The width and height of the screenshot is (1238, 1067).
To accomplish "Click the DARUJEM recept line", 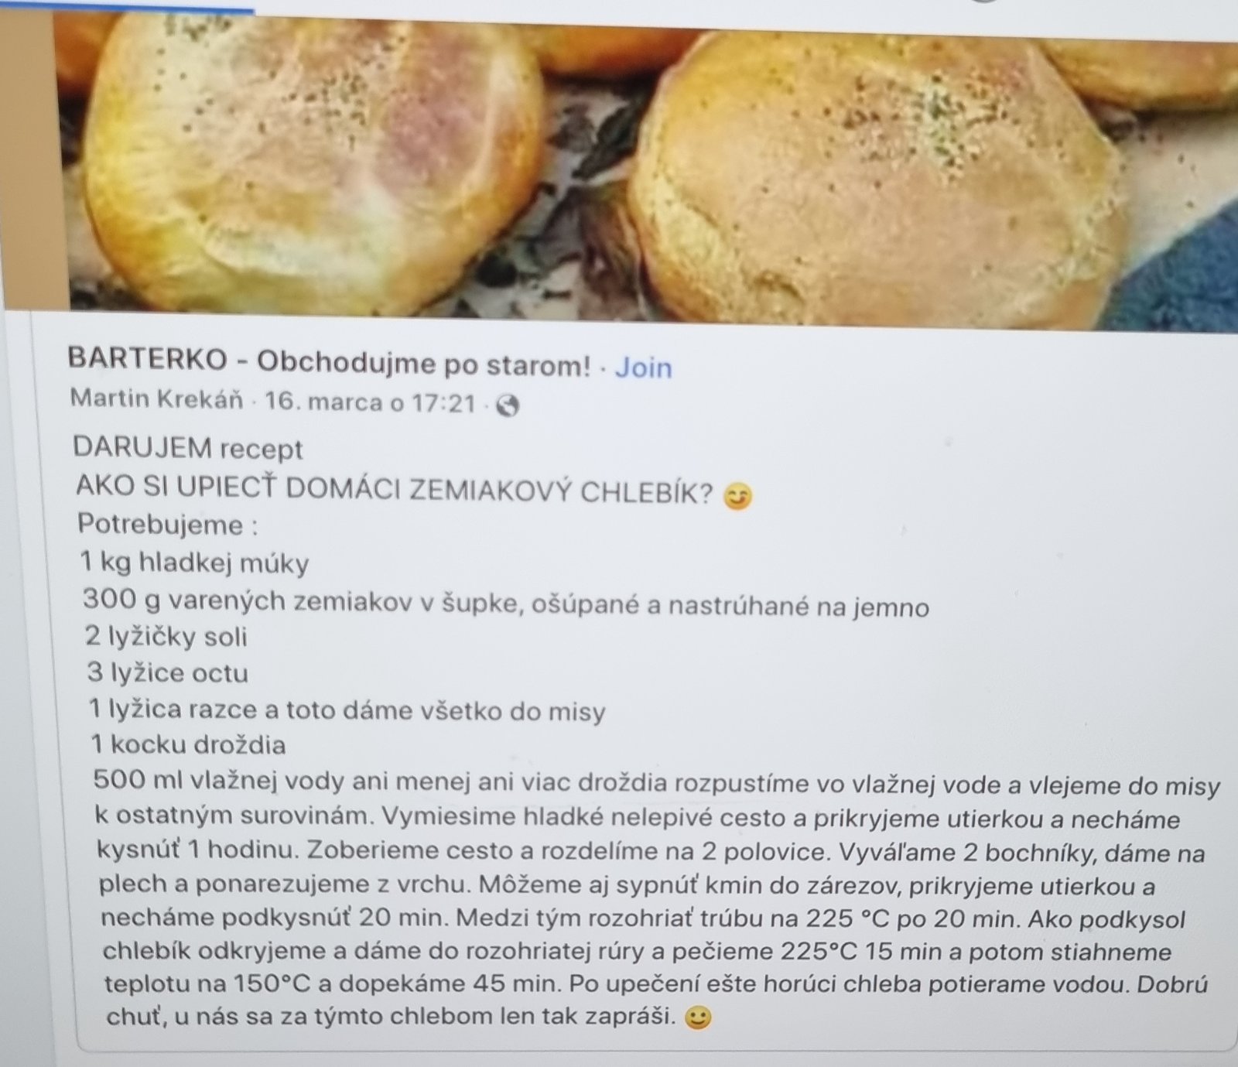I will (x=188, y=449).
